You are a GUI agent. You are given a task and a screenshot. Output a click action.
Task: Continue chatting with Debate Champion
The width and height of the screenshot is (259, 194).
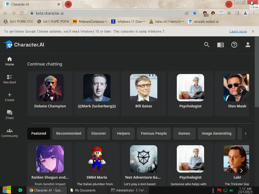coord(50,93)
